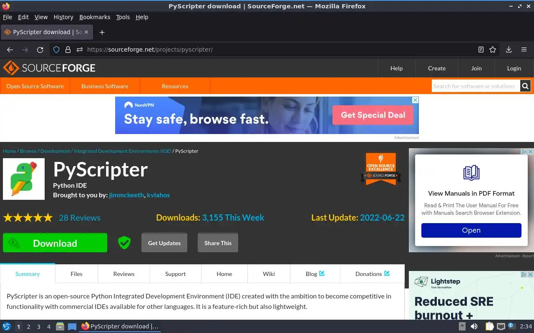Close the Lightstep ad with X
Viewport: 534px width, 333px height.
tap(531, 275)
